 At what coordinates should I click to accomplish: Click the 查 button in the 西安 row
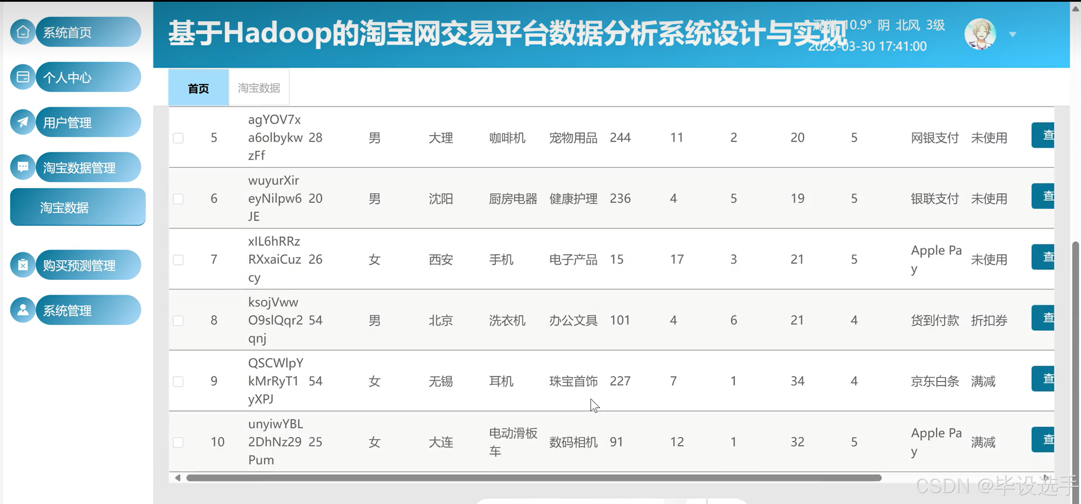pos(1043,256)
